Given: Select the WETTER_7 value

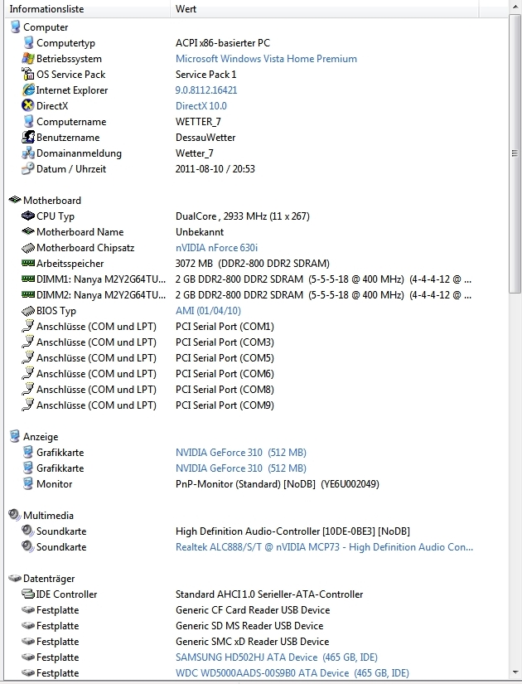Looking at the screenshot, I should (x=198, y=122).
